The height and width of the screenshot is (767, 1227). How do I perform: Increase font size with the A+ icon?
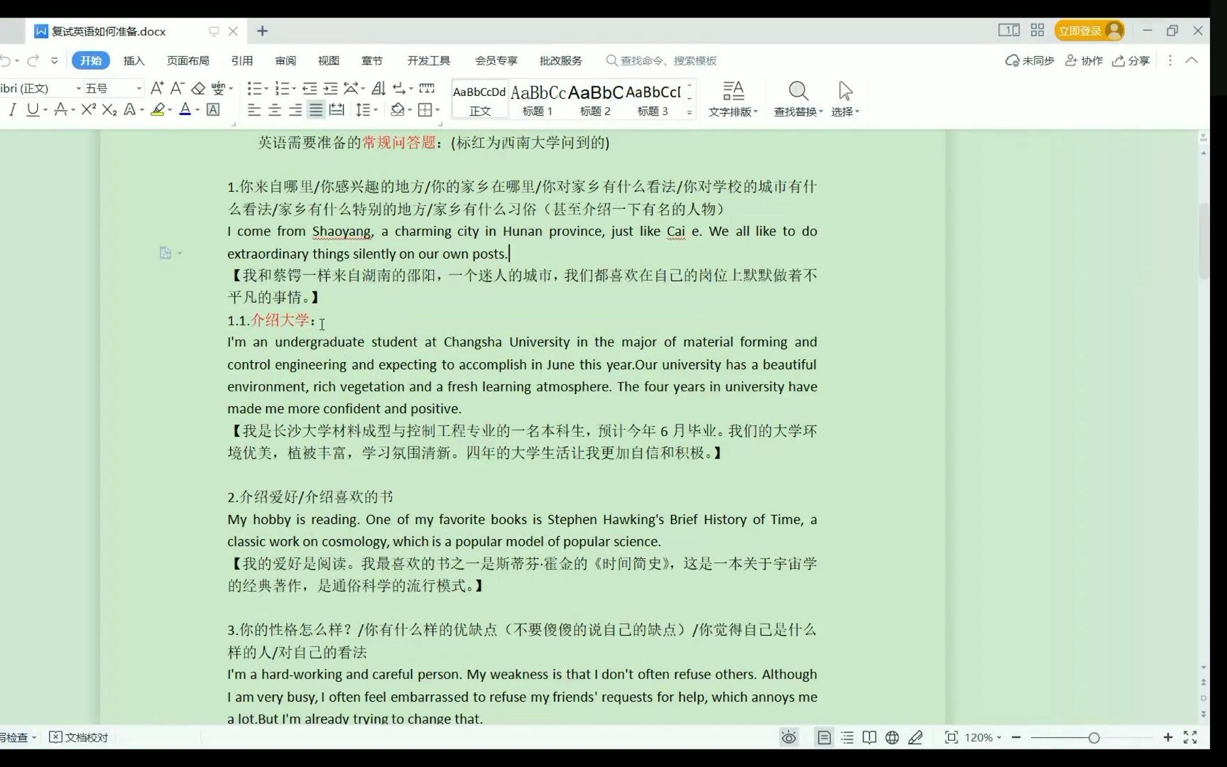point(157,88)
